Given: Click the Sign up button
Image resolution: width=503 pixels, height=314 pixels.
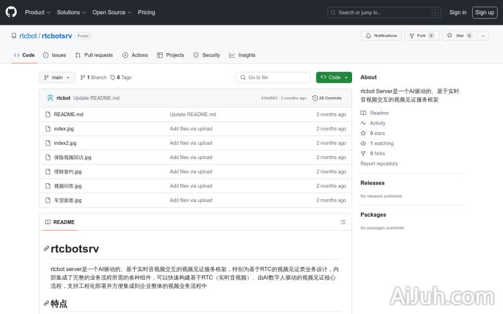Looking at the screenshot, I should pos(484,12).
